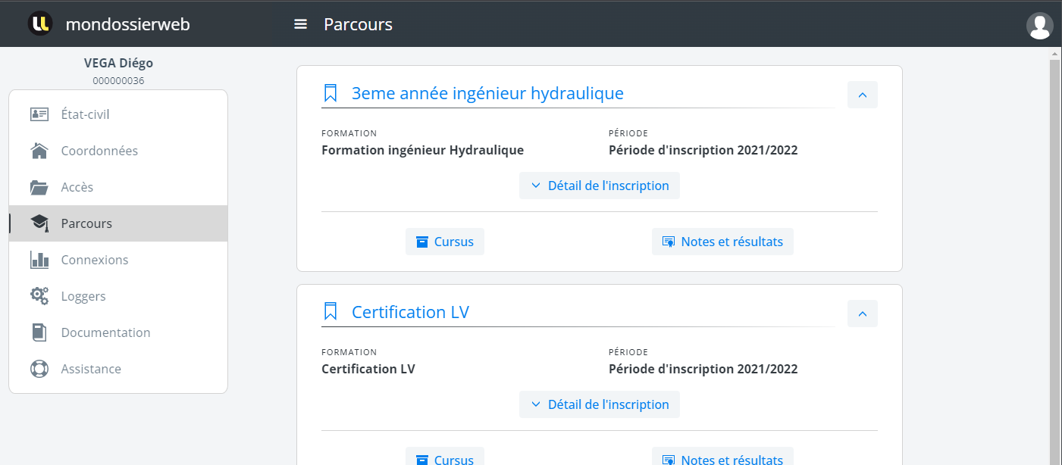This screenshot has height=465, width=1062.
Task: Click the vertical page scrollbar
Action: (1054, 250)
